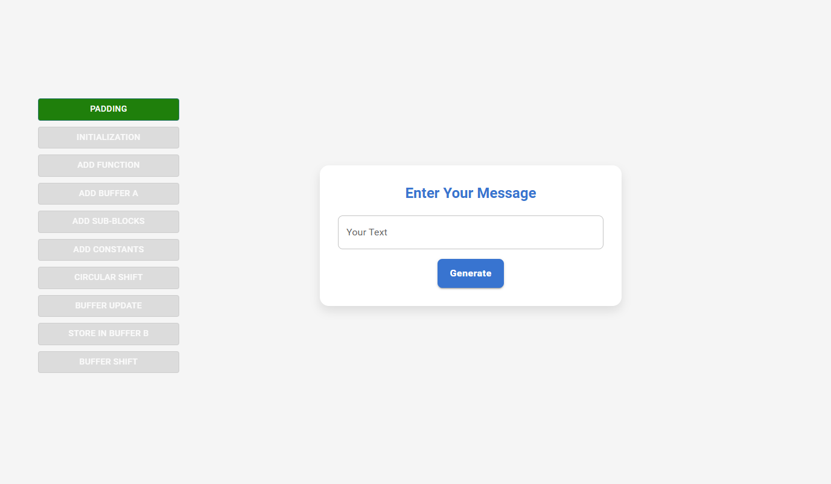Click the greyed-out Initialization sidebar button
The width and height of the screenshot is (831, 484).
(x=109, y=138)
